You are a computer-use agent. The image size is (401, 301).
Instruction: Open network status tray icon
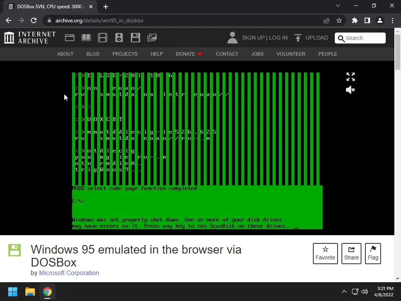pos(355,292)
